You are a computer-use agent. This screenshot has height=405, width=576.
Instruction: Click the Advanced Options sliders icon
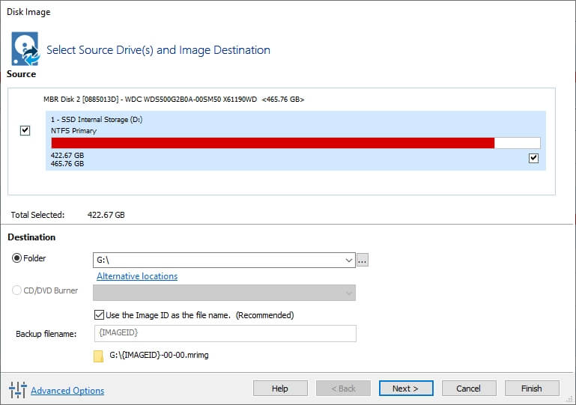[x=18, y=389]
